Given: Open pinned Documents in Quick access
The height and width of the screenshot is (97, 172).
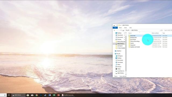Looking at the screenshot, I should [x=120, y=37].
